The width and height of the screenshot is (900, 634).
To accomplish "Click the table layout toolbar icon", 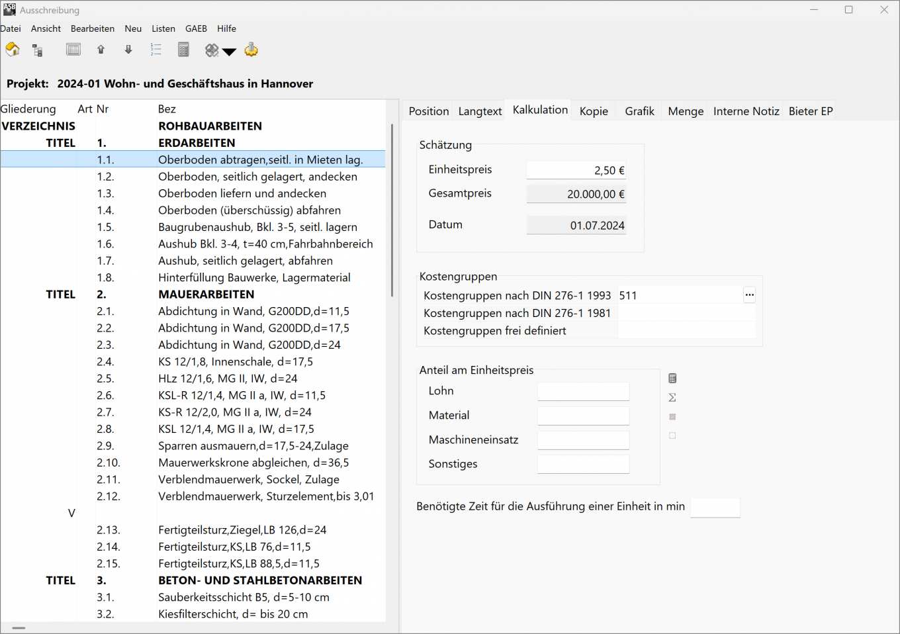I will pos(73,50).
